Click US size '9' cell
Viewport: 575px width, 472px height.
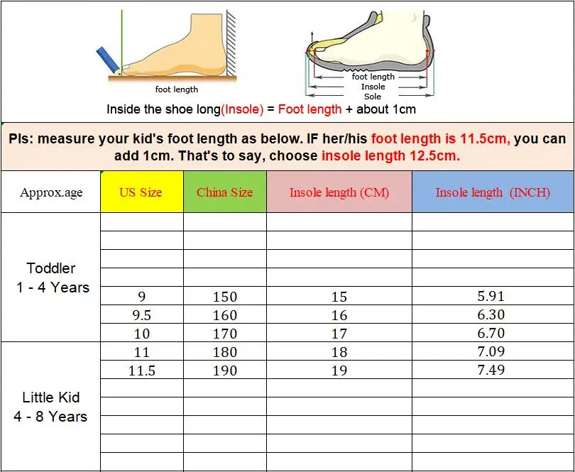tap(142, 295)
